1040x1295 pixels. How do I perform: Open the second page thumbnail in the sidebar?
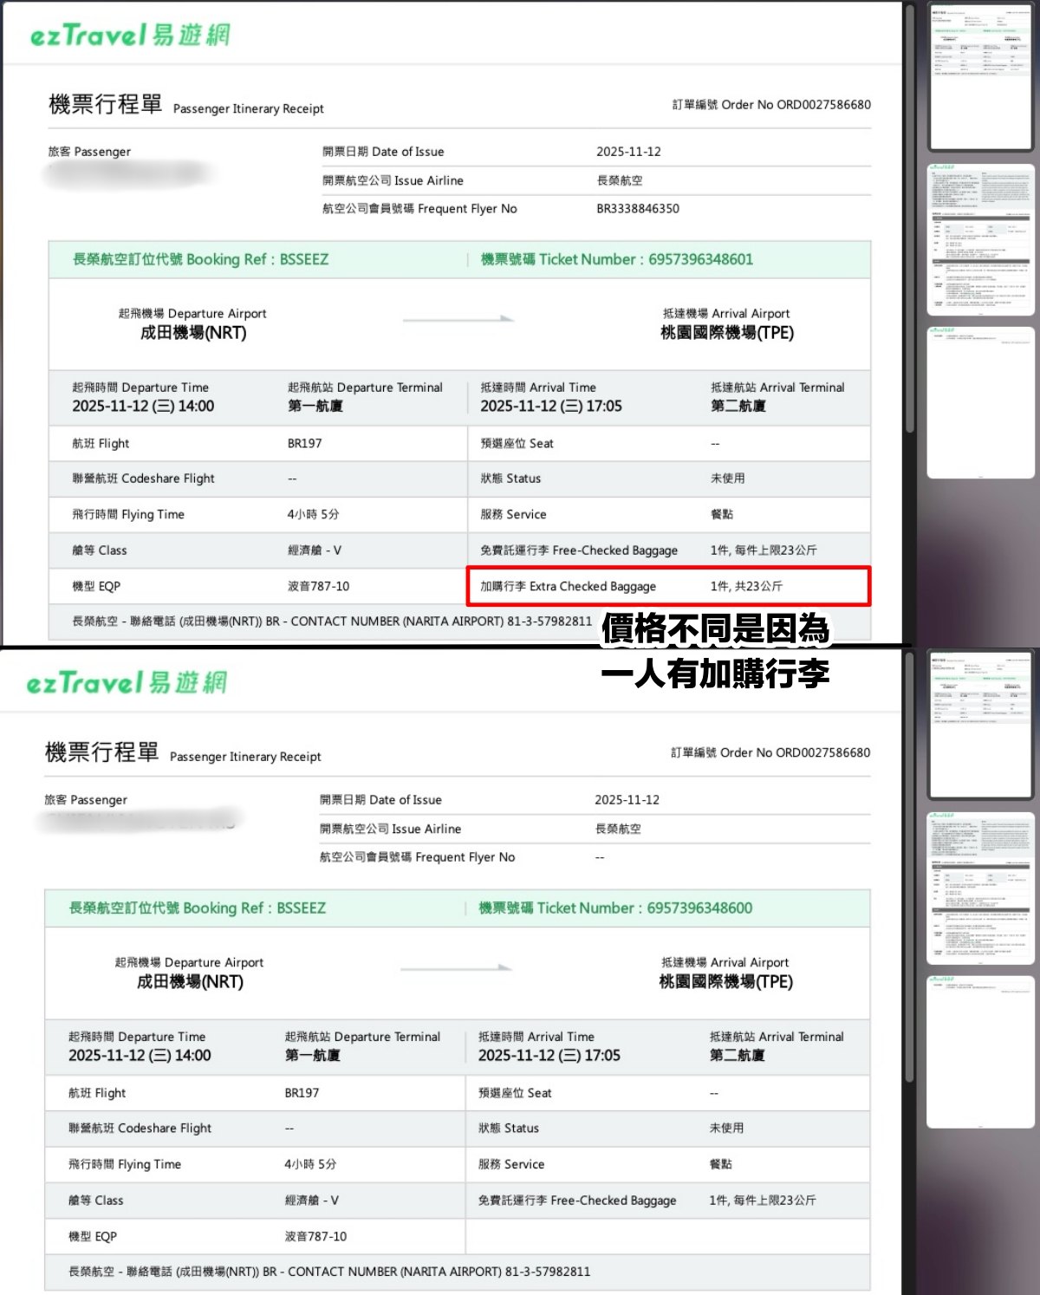tap(980, 240)
